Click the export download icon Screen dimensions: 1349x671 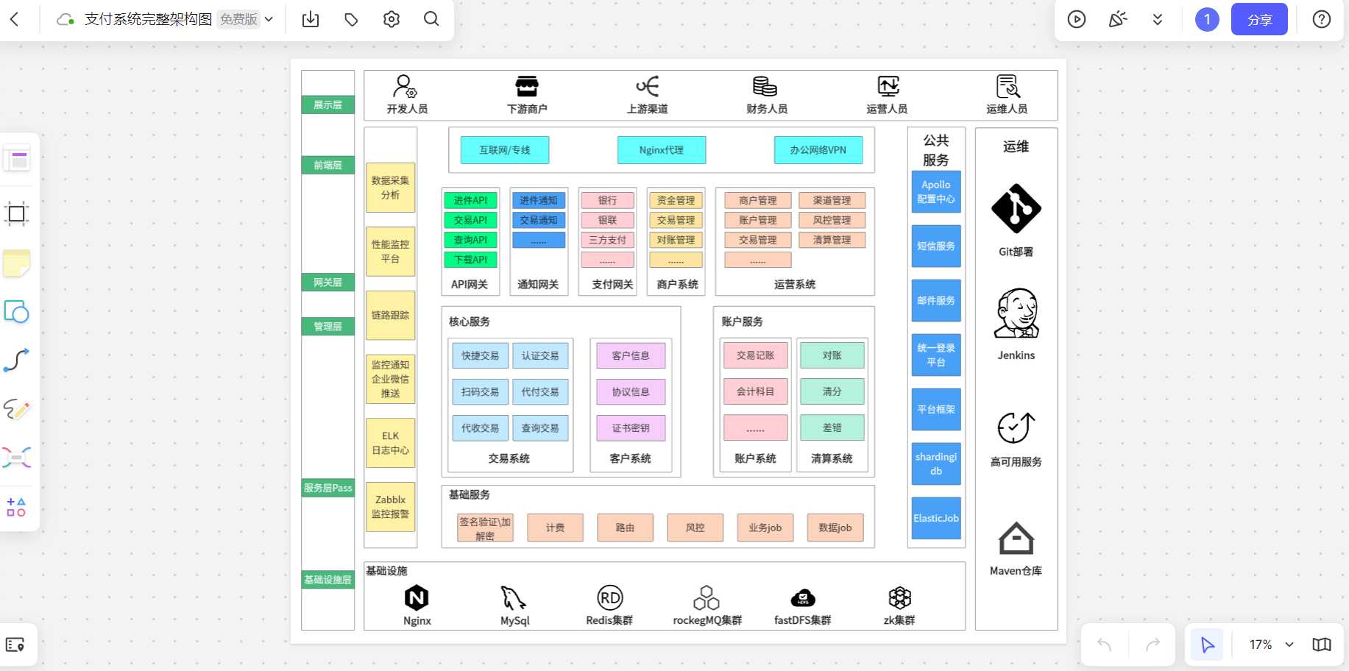tap(311, 20)
